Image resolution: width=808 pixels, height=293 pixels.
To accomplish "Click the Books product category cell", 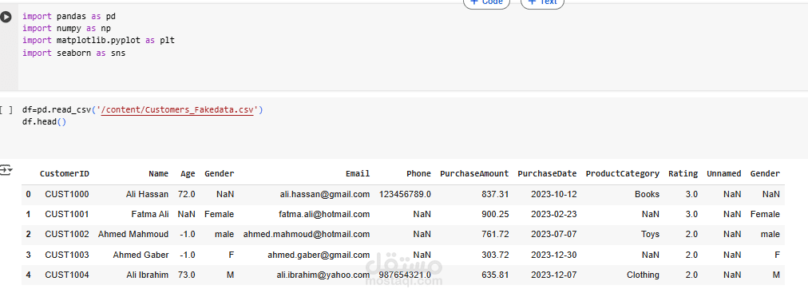I will coord(648,194).
